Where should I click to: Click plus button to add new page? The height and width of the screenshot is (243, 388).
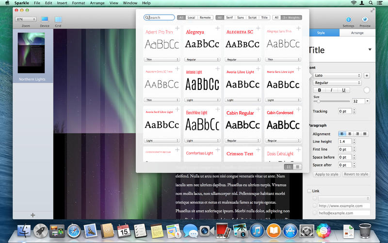tap(32, 215)
